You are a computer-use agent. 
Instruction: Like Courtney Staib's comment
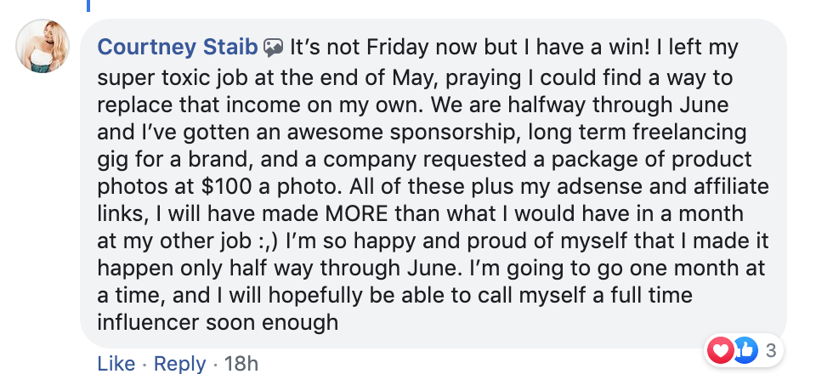[x=116, y=363]
